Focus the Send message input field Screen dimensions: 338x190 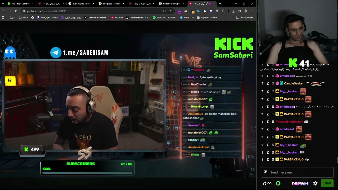(x=297, y=172)
